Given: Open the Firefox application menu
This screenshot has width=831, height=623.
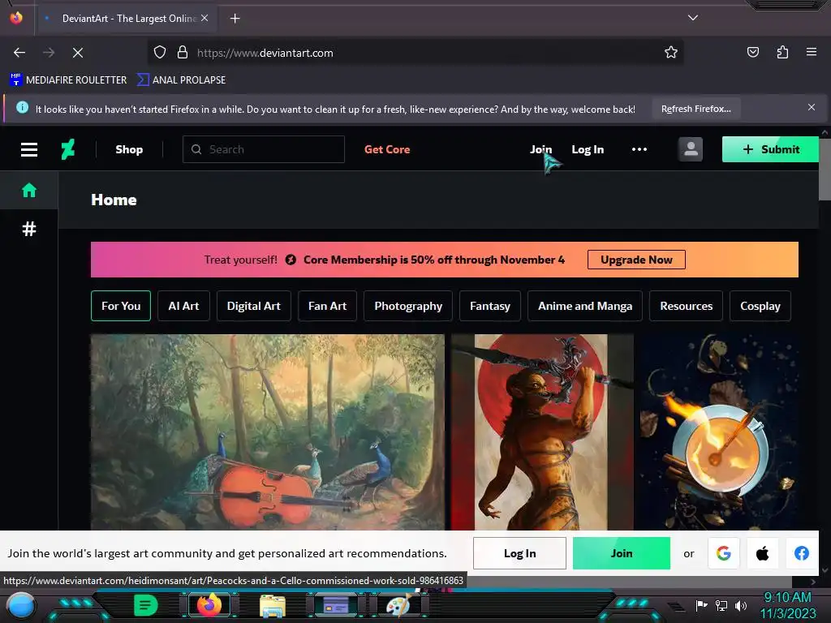Looking at the screenshot, I should pos(812,52).
